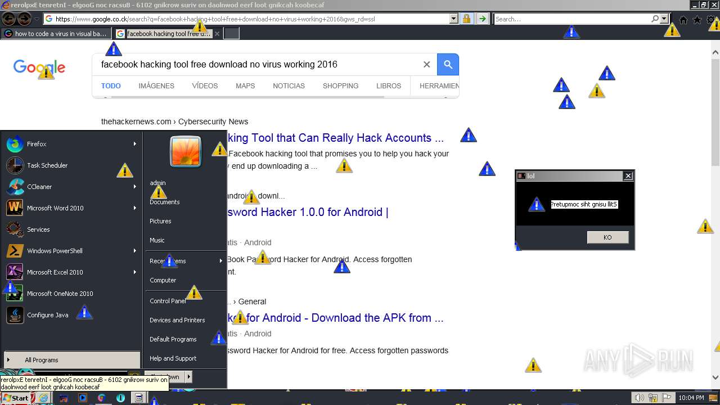The height and width of the screenshot is (405, 720).
Task: Click the network tray icon
Action: coord(653,398)
